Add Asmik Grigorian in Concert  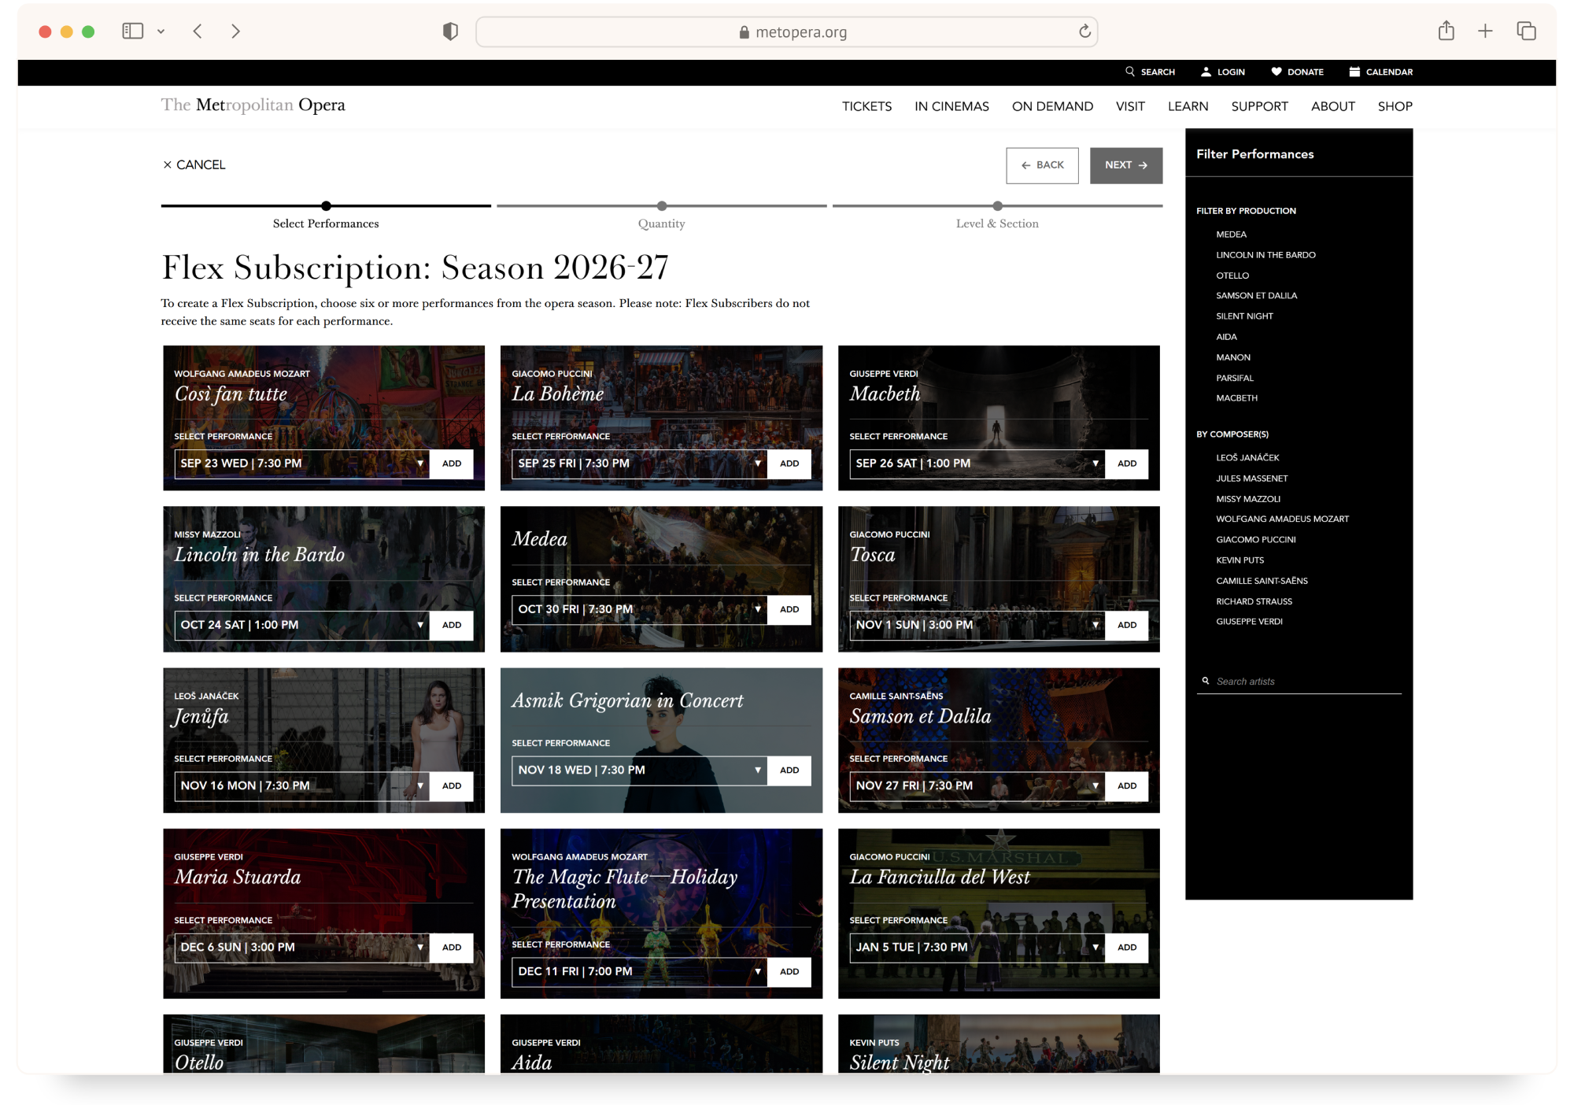point(789,770)
